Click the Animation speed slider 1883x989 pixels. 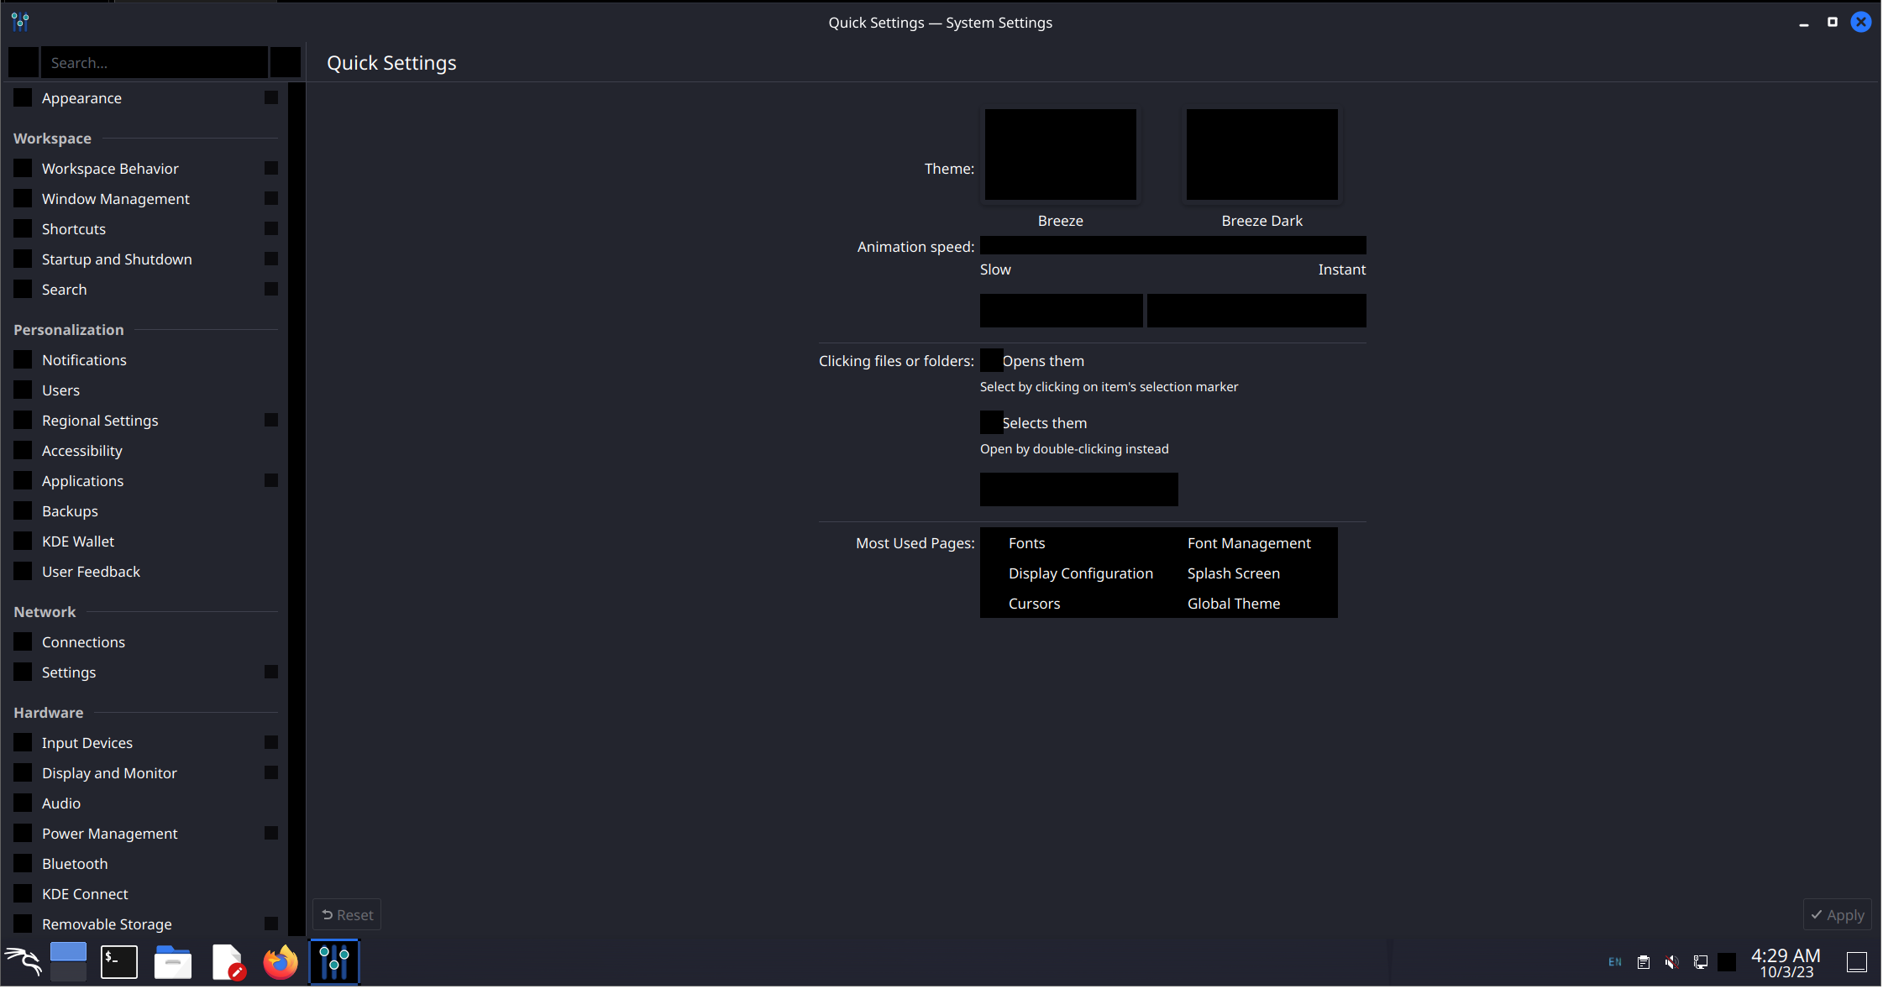tap(1172, 246)
